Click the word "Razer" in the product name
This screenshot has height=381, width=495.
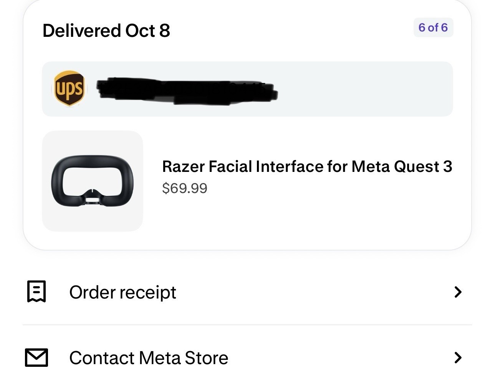pos(183,167)
